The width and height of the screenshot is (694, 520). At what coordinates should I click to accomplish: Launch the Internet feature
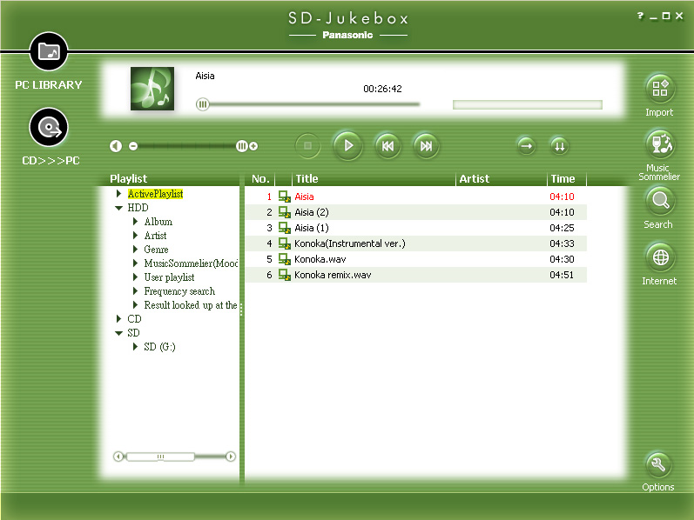[659, 257]
